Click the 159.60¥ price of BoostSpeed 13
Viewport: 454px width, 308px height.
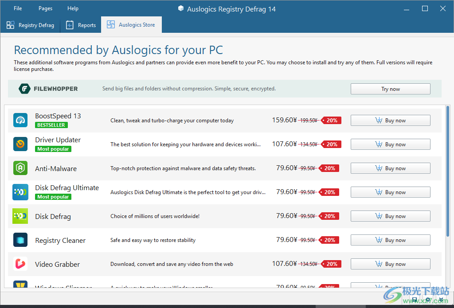pos(285,120)
